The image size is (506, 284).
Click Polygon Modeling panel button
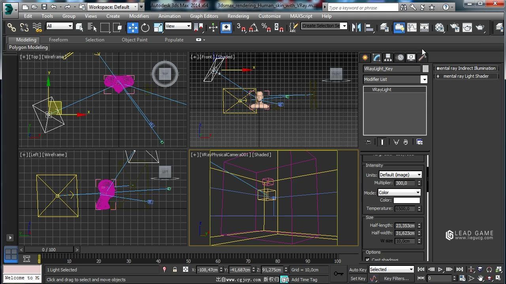tap(28, 47)
